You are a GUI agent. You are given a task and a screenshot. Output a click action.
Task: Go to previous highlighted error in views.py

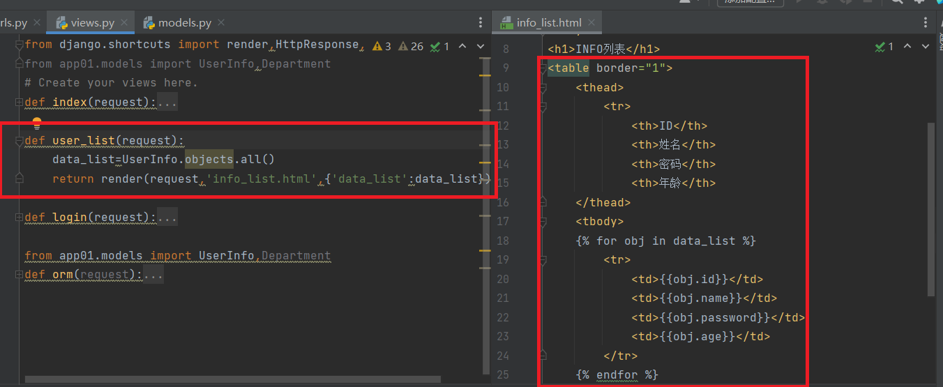click(462, 47)
